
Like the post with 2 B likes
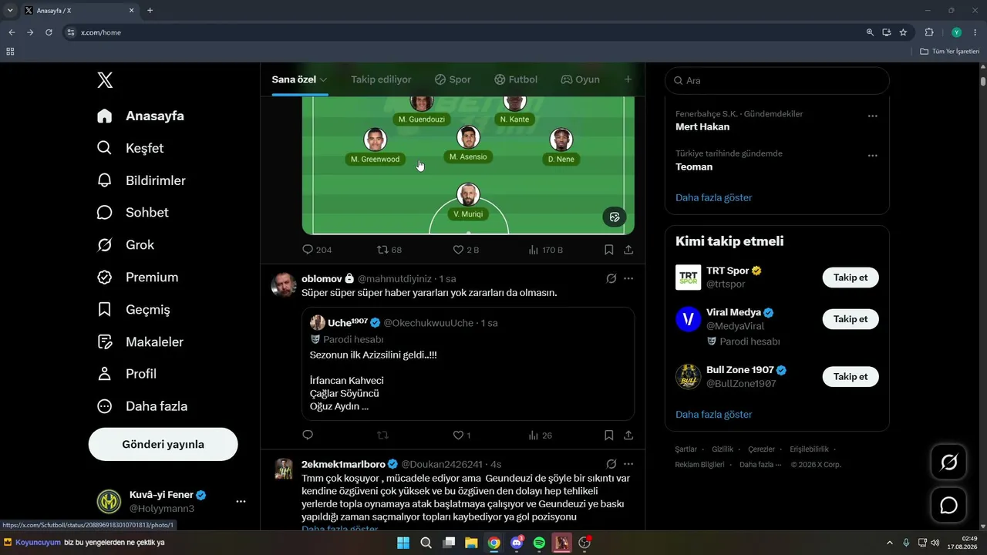click(x=466, y=250)
